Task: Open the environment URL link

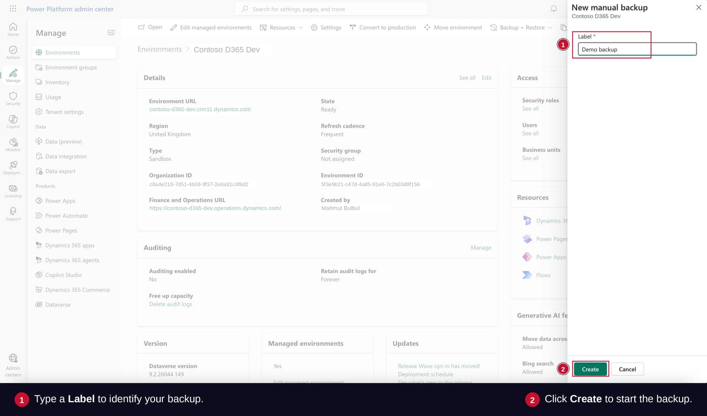Action: pyautogui.click(x=200, y=109)
